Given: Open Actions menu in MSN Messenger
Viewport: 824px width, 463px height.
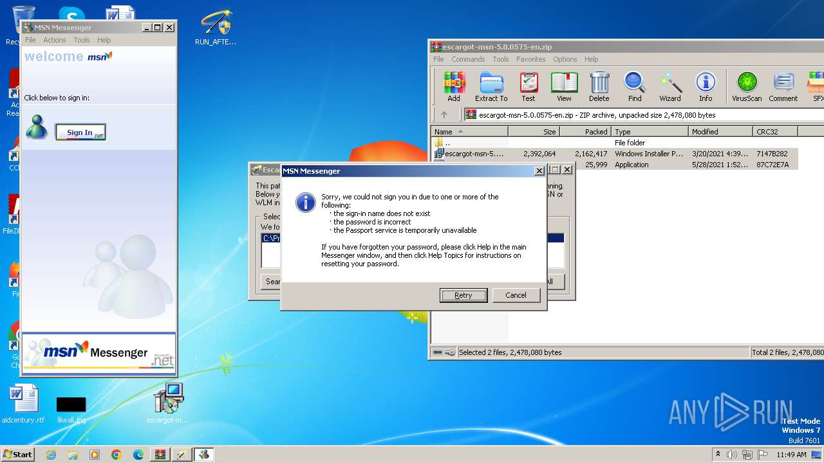Looking at the screenshot, I should (55, 40).
